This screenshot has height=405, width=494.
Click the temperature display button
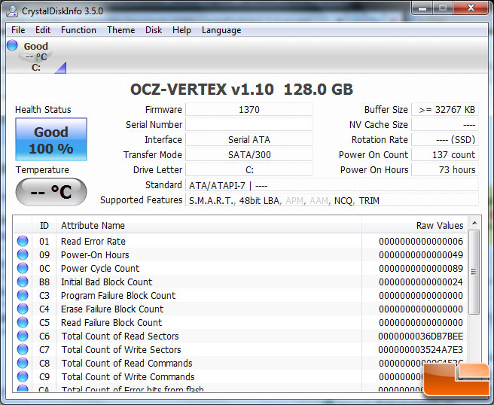click(x=50, y=193)
